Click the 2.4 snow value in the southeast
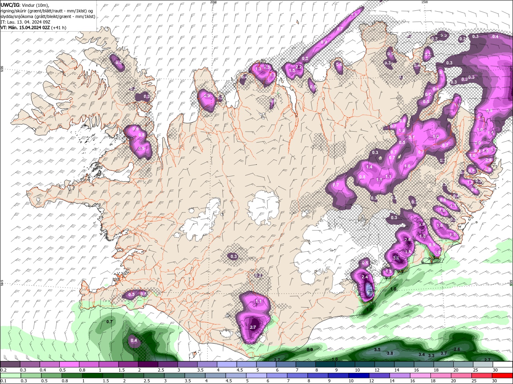The height and width of the screenshot is (384, 513). pos(365,277)
